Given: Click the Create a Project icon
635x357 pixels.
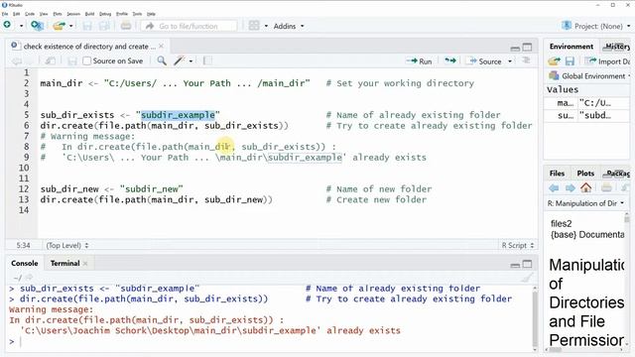Looking at the screenshot, I should pyautogui.click(x=37, y=26).
